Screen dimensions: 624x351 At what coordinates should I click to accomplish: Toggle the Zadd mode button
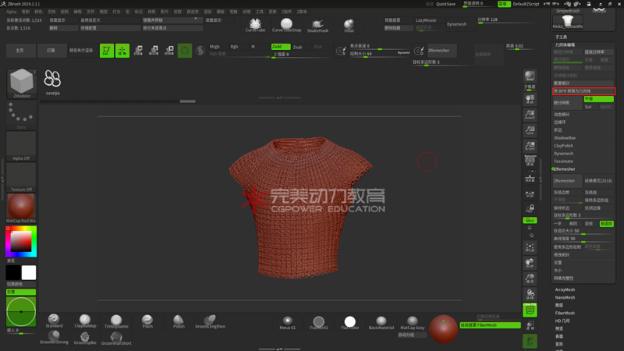click(280, 47)
